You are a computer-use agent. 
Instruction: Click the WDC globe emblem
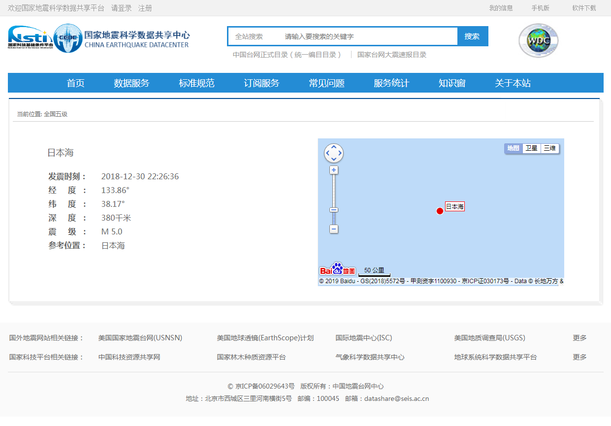pyautogui.click(x=538, y=40)
